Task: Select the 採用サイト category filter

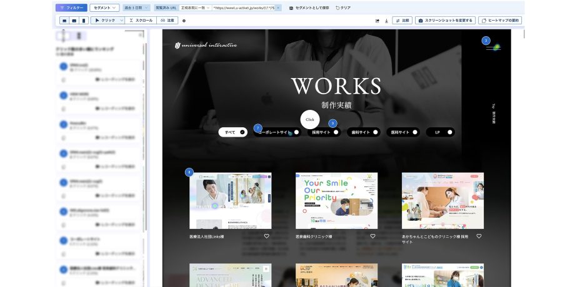Action: click(x=326, y=132)
